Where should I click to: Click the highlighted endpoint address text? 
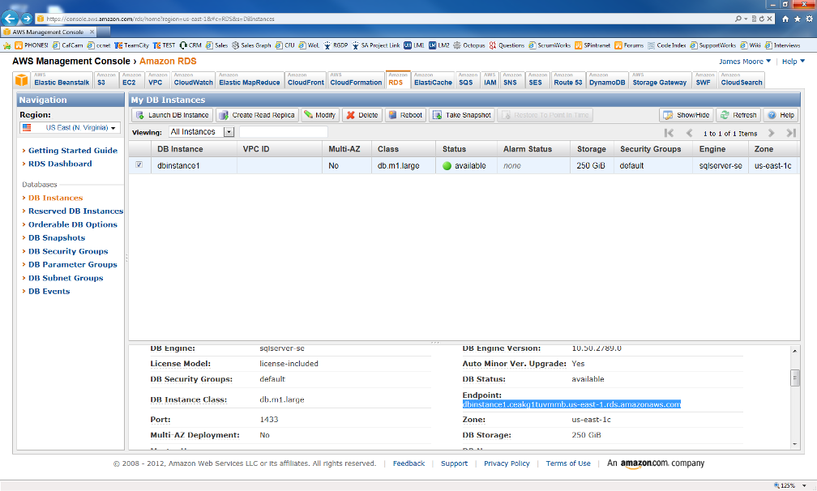571,404
